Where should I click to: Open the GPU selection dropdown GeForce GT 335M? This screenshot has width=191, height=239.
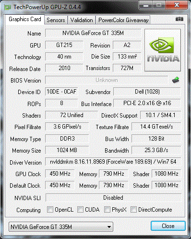click(61, 227)
